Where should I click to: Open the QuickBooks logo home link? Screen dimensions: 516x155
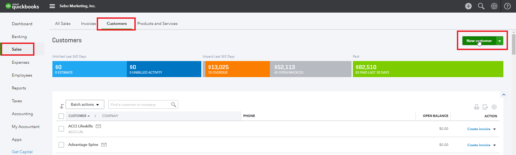[22, 6]
